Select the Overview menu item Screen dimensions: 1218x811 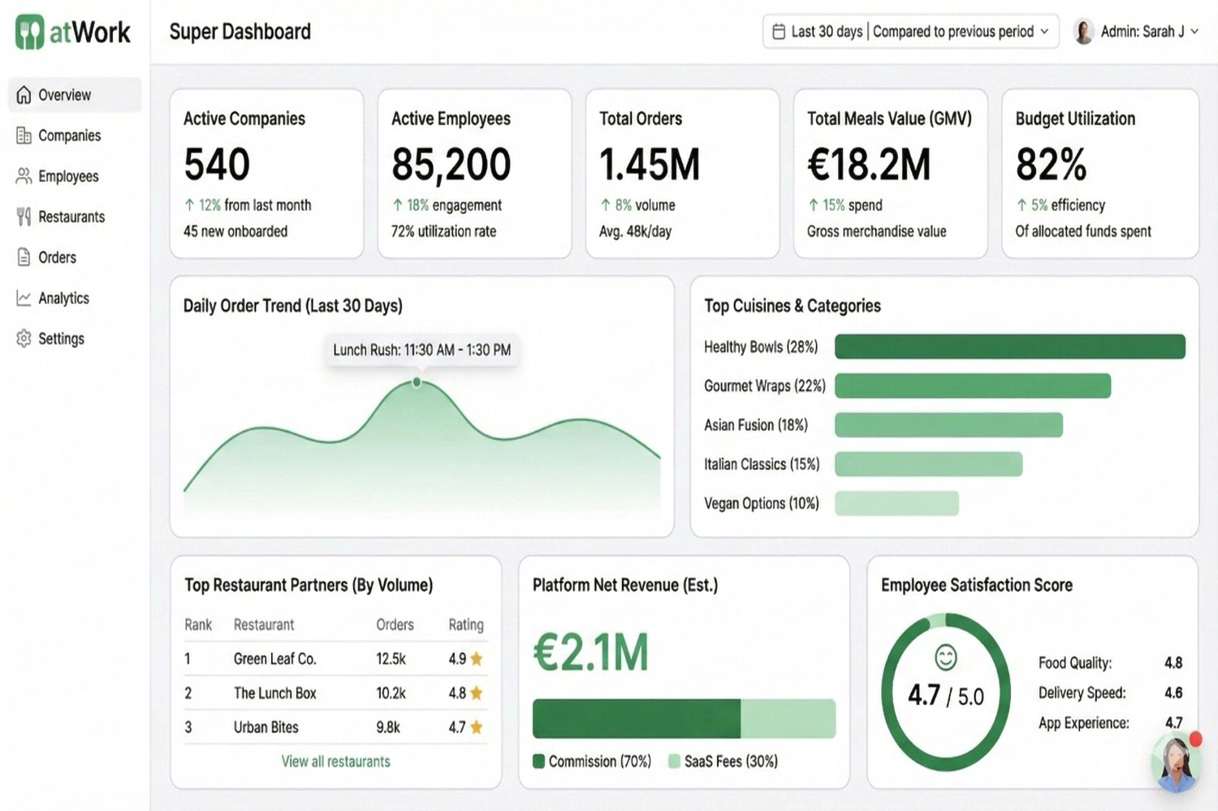pyautogui.click(x=65, y=95)
